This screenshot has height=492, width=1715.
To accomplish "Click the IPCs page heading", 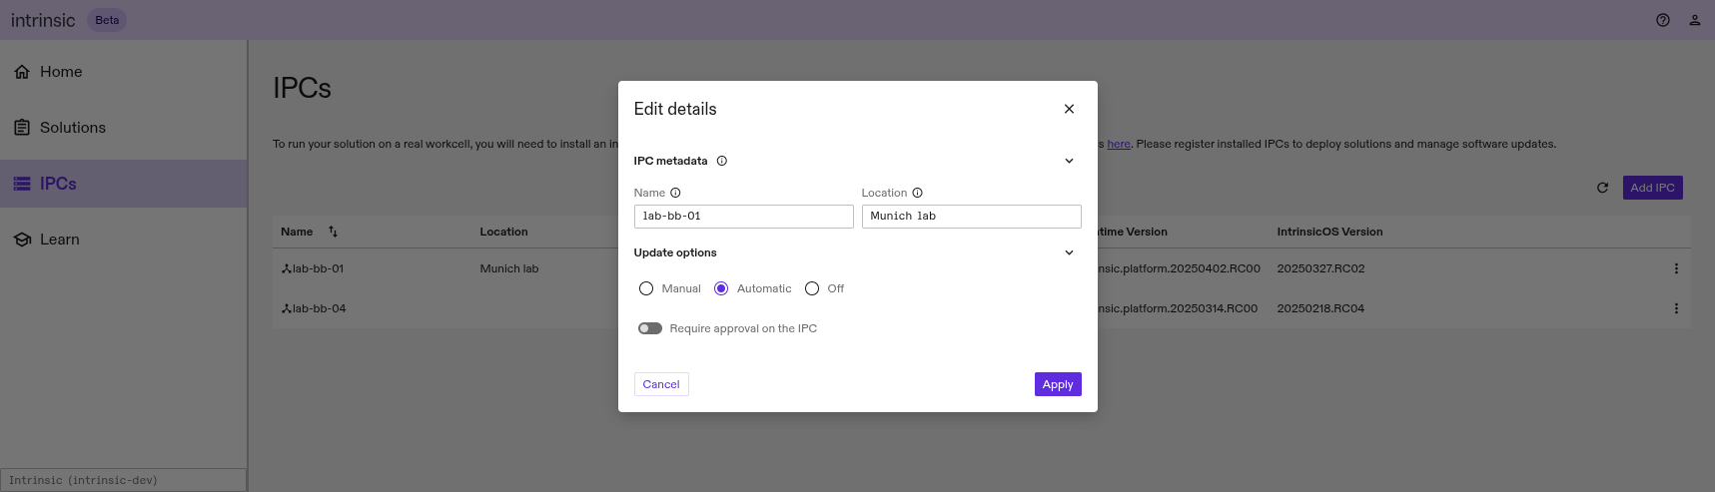I will [302, 88].
